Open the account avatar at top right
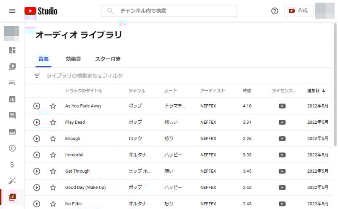Image resolution: width=338 pixels, height=209 pixels. [324, 11]
